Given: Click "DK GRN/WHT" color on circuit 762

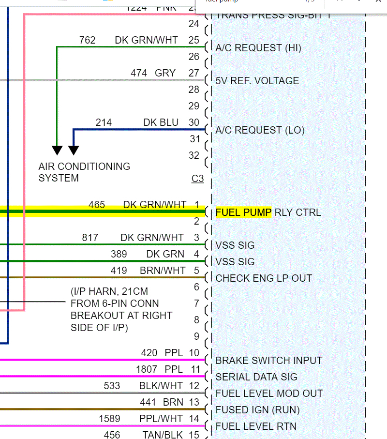Looking at the screenshot, I should [147, 40].
